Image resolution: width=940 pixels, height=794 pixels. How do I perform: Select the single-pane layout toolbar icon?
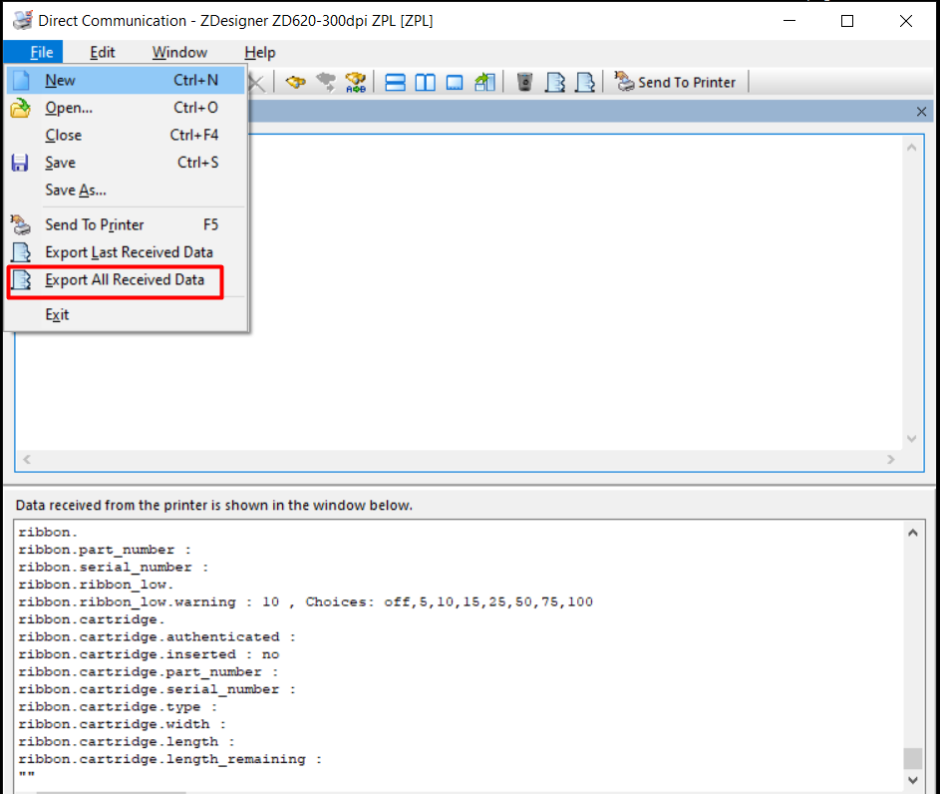pyautogui.click(x=455, y=82)
